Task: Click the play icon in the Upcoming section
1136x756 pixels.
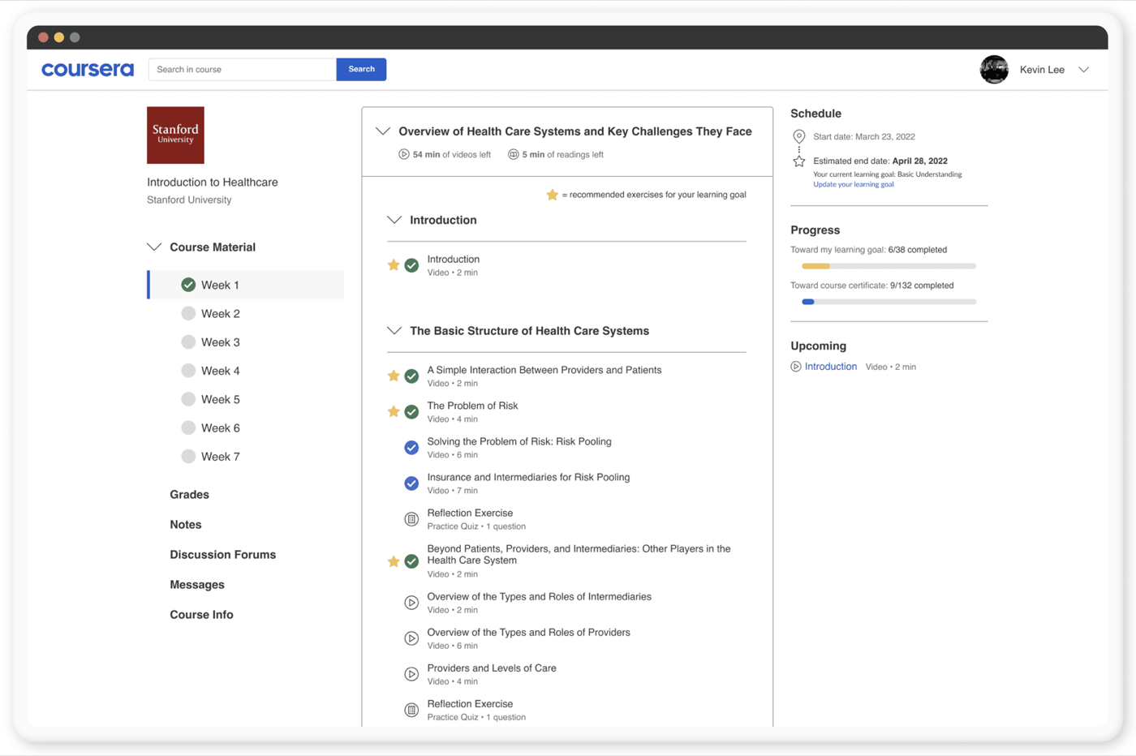Action: click(796, 367)
